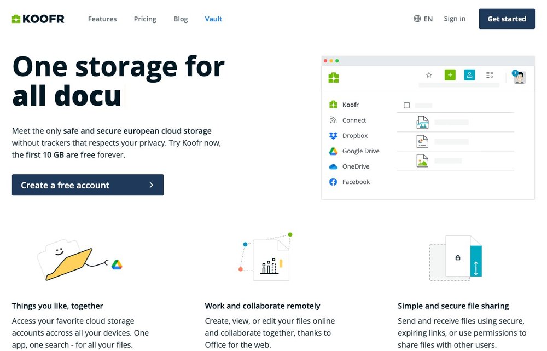Click 'safe and secure european cloud storage' text
Image resolution: width=547 pixels, height=351 pixels.
click(137, 131)
